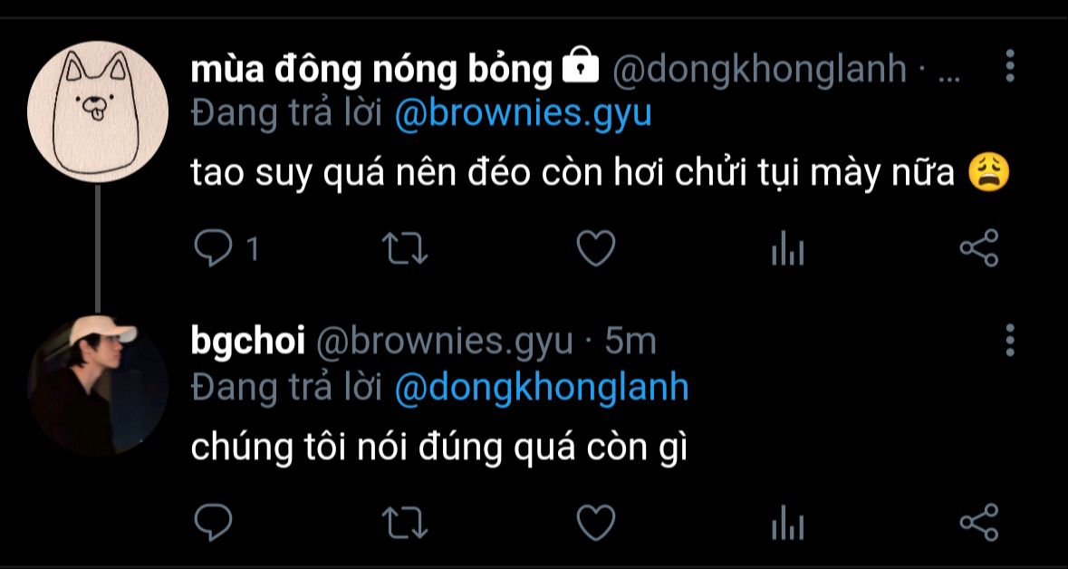Like the tweet with the weary emoji
The width and height of the screenshot is (1068, 569).
596,248
